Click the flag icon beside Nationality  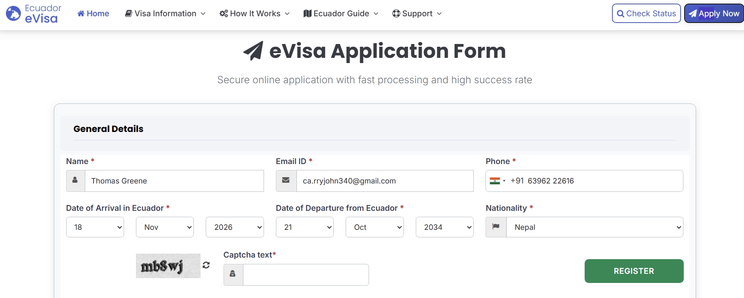point(496,227)
